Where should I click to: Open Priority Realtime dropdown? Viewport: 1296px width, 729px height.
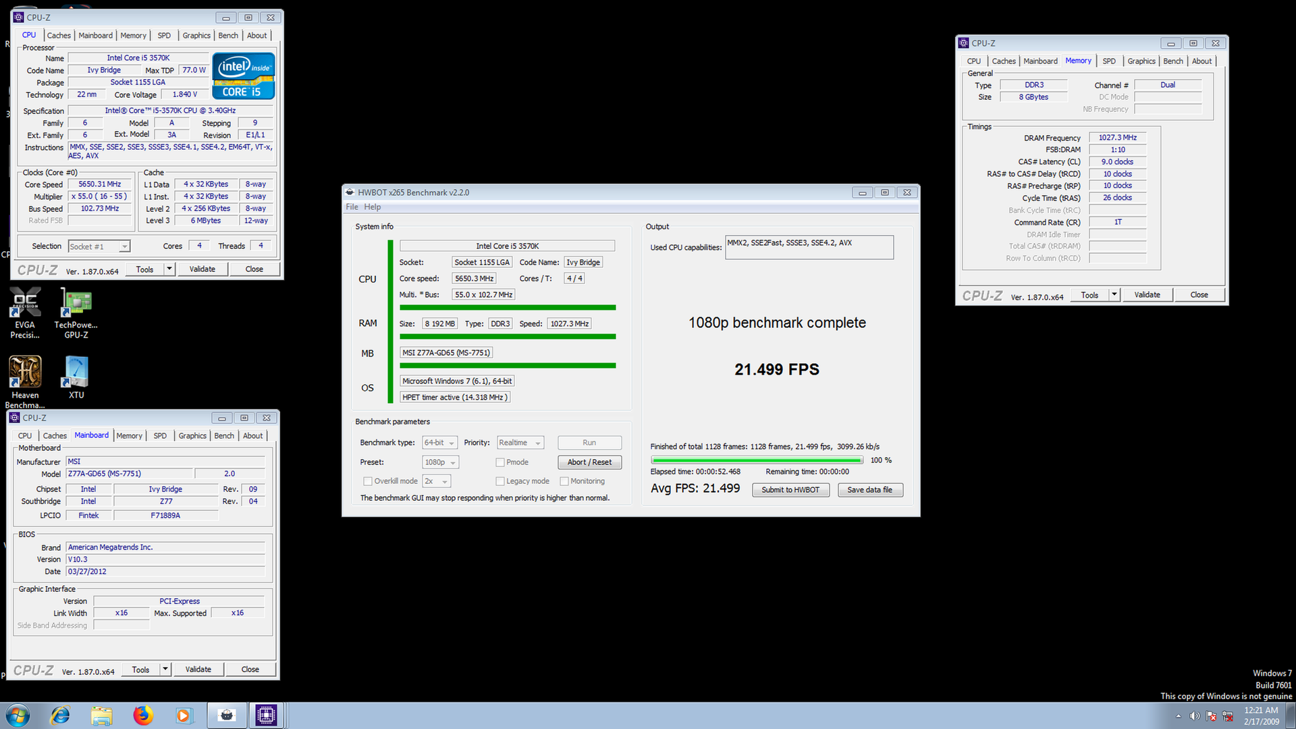(520, 443)
